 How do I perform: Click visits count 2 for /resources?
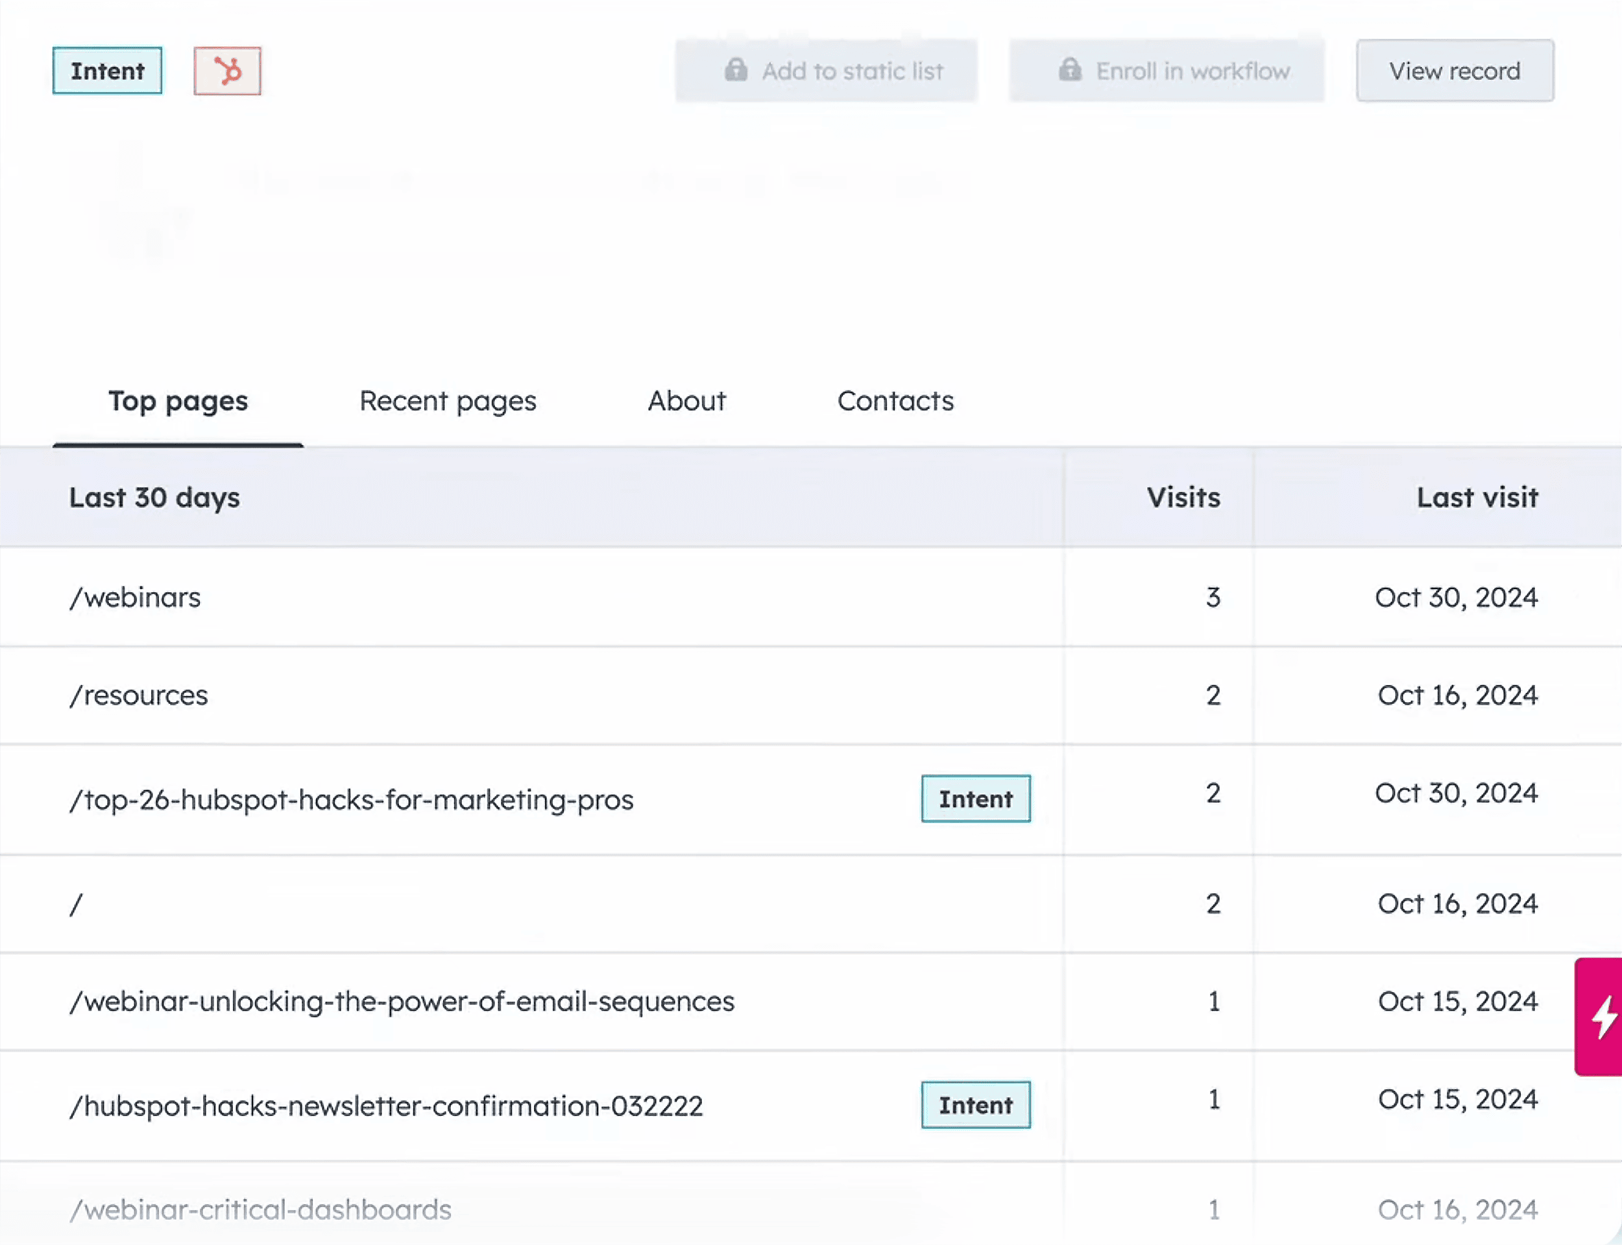pyautogui.click(x=1213, y=695)
